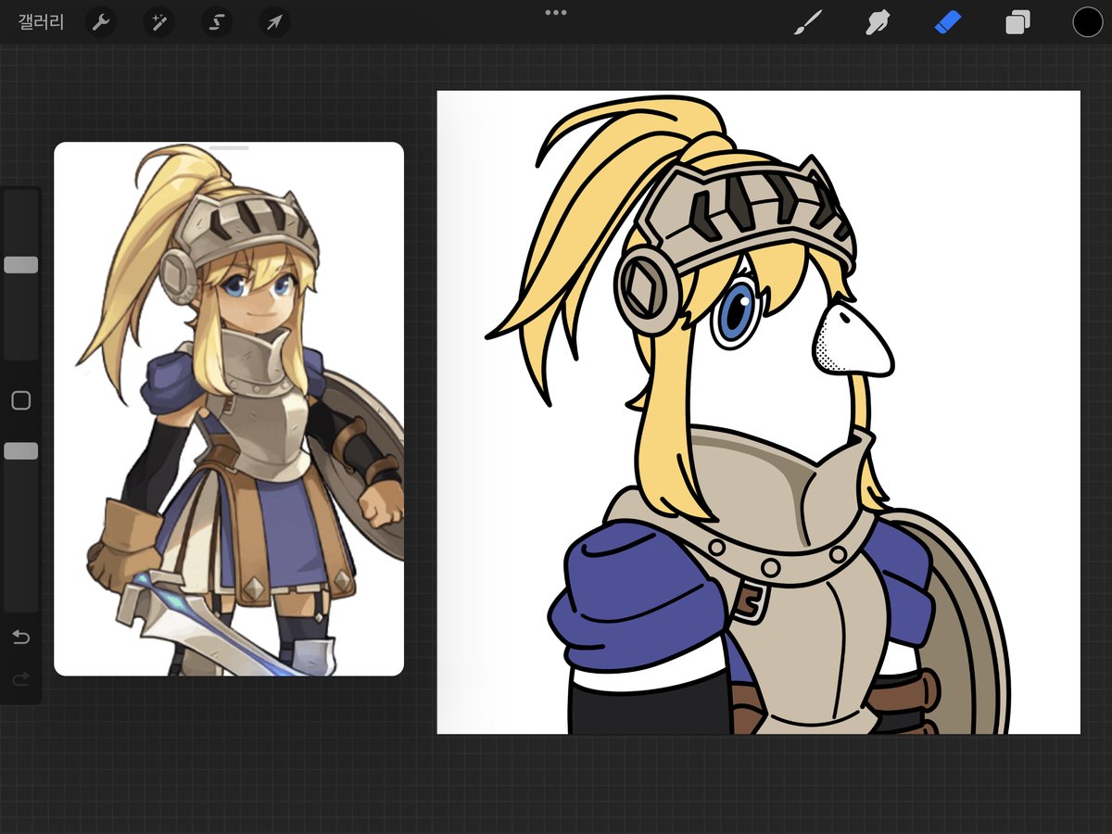Tap the reference window drag handle
Screen dimensions: 1112x834
(x=229, y=147)
